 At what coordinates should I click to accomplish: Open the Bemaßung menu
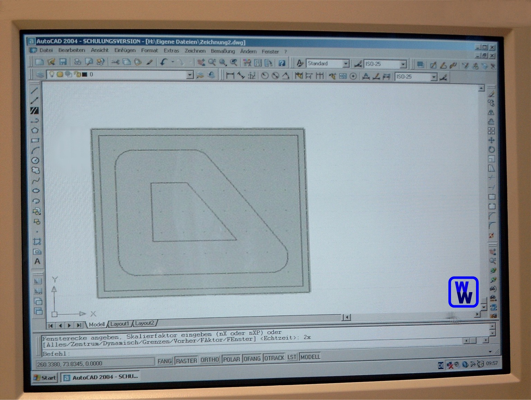click(223, 51)
